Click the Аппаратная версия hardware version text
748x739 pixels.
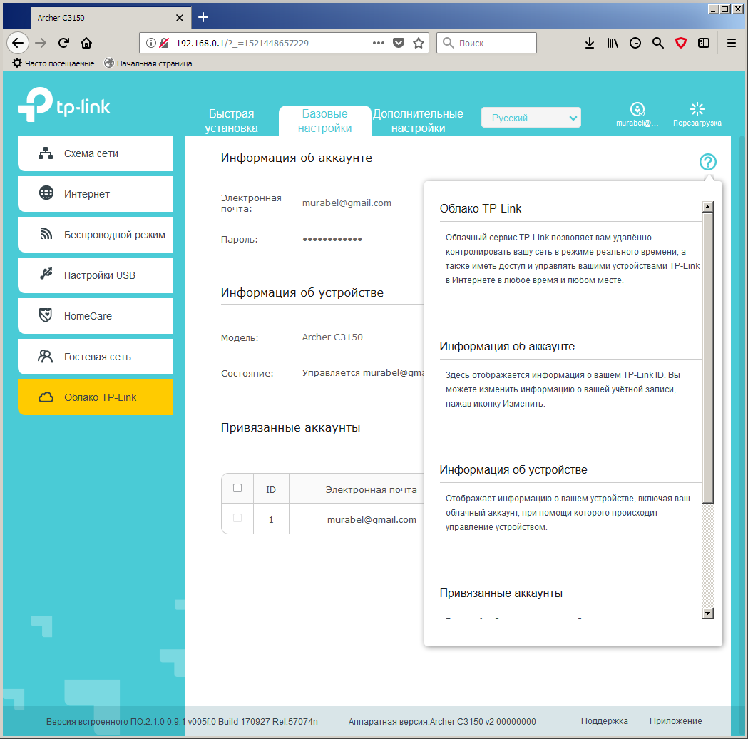(442, 721)
